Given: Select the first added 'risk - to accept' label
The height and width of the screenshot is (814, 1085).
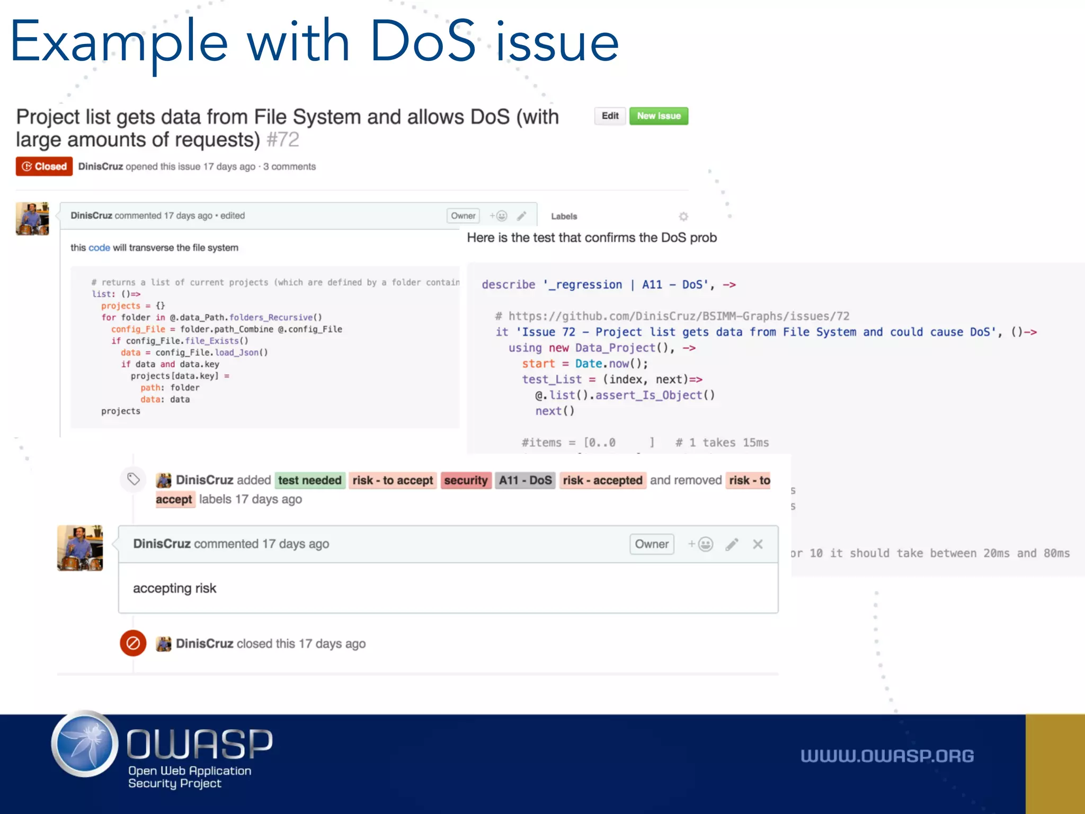Looking at the screenshot, I should [x=393, y=481].
